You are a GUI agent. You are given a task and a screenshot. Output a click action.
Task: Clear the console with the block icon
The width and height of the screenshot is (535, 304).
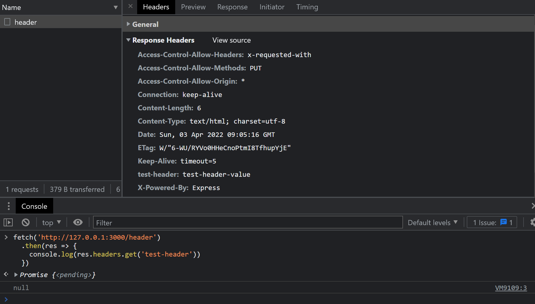(x=26, y=223)
